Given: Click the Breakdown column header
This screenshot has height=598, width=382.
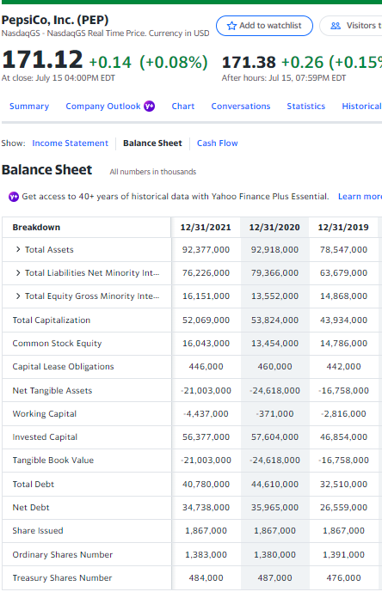Looking at the screenshot, I should click(36, 228).
